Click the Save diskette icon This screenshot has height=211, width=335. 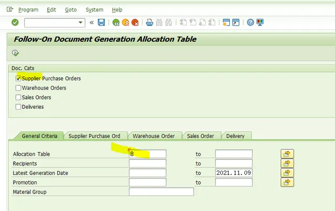coord(101,22)
